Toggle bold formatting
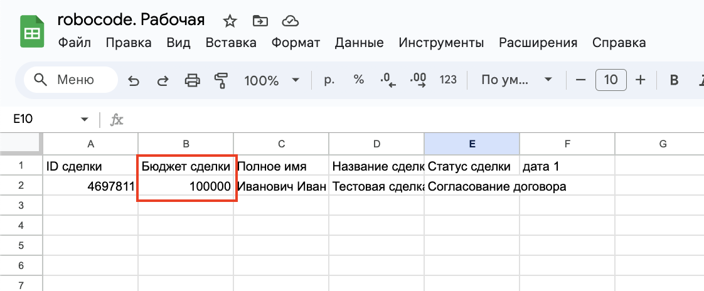The image size is (704, 291). tap(673, 80)
